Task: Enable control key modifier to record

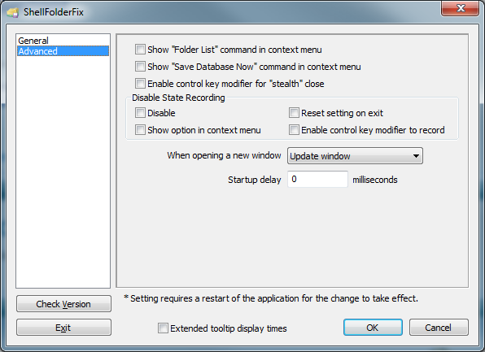Action: pos(294,130)
